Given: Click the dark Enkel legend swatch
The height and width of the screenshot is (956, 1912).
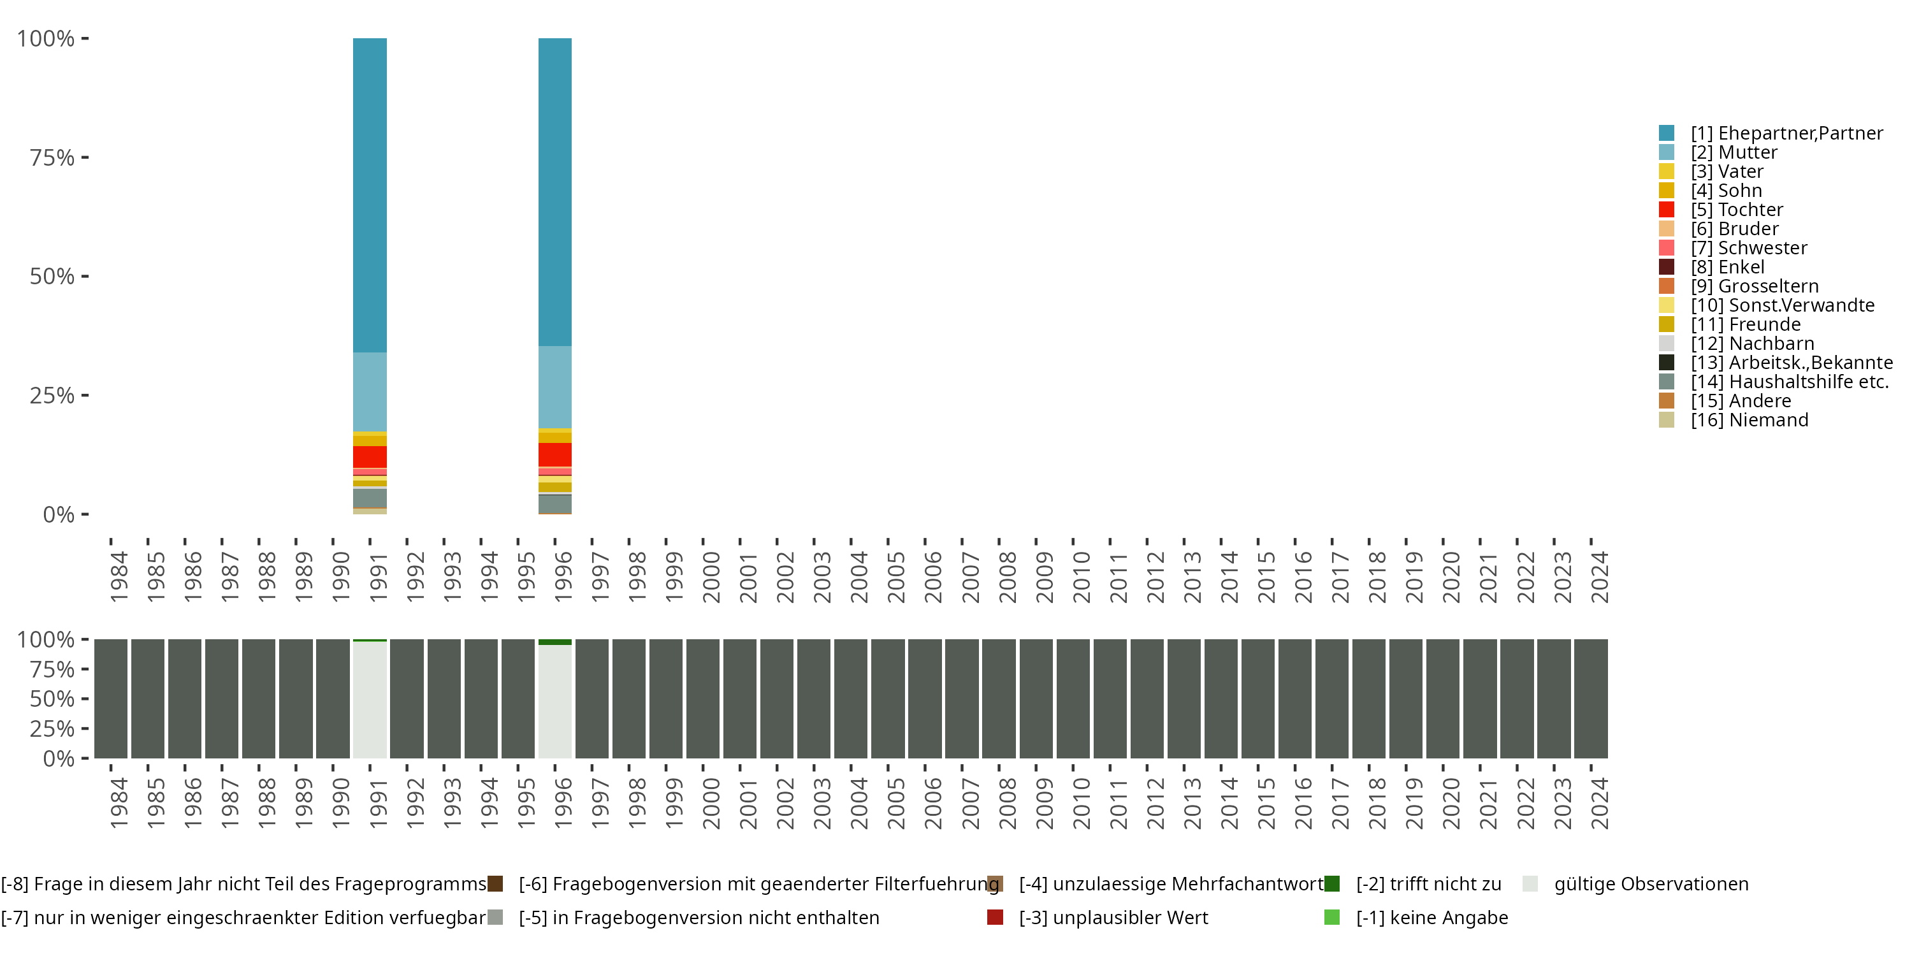Looking at the screenshot, I should pos(1667,267).
